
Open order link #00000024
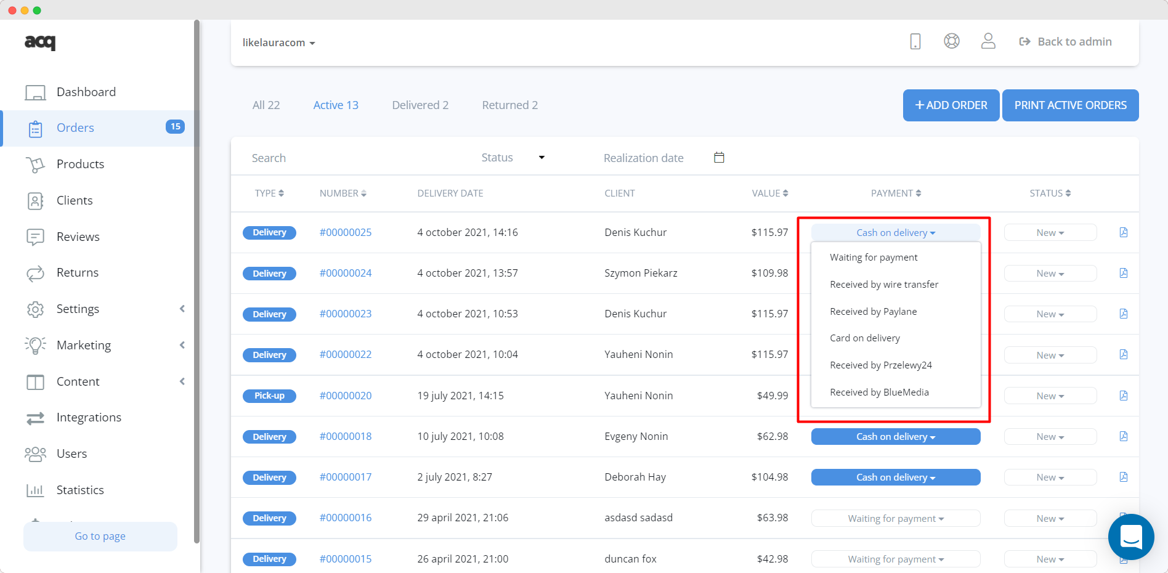(x=346, y=273)
